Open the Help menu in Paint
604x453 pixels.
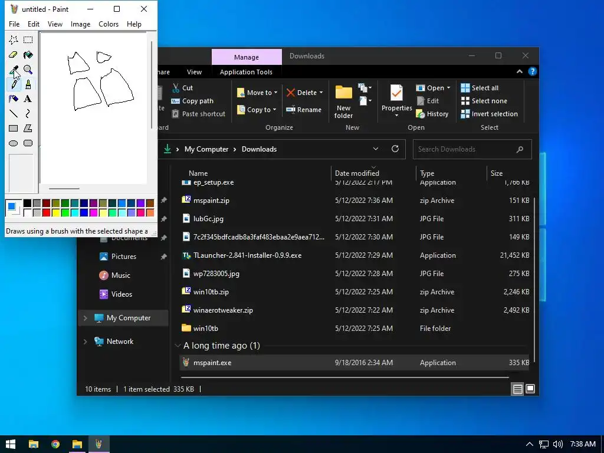[x=134, y=24]
